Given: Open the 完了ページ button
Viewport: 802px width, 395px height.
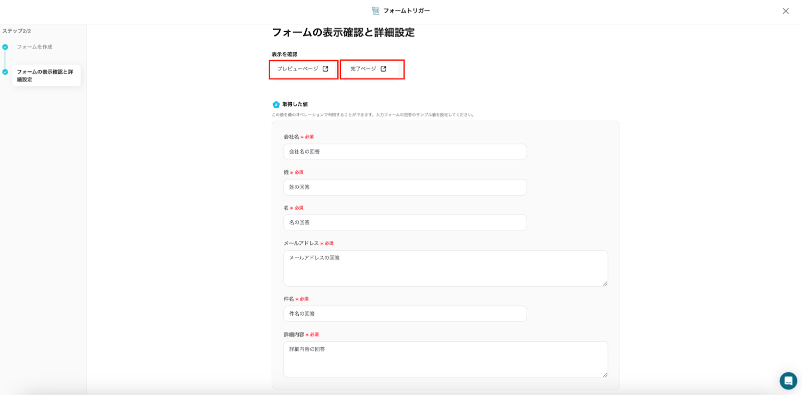Looking at the screenshot, I should (368, 69).
